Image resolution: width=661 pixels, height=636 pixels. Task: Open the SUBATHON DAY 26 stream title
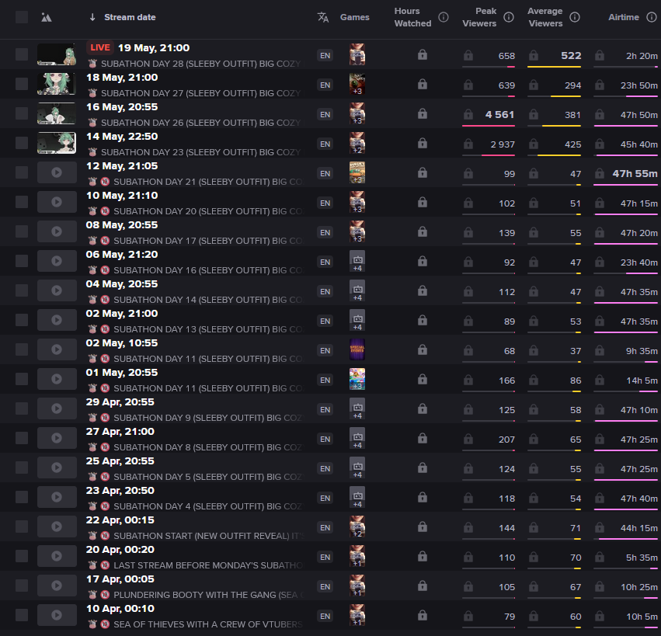pos(200,123)
